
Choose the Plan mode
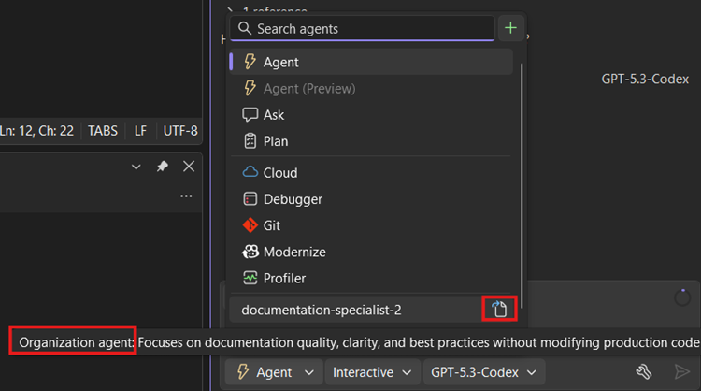pos(371,141)
